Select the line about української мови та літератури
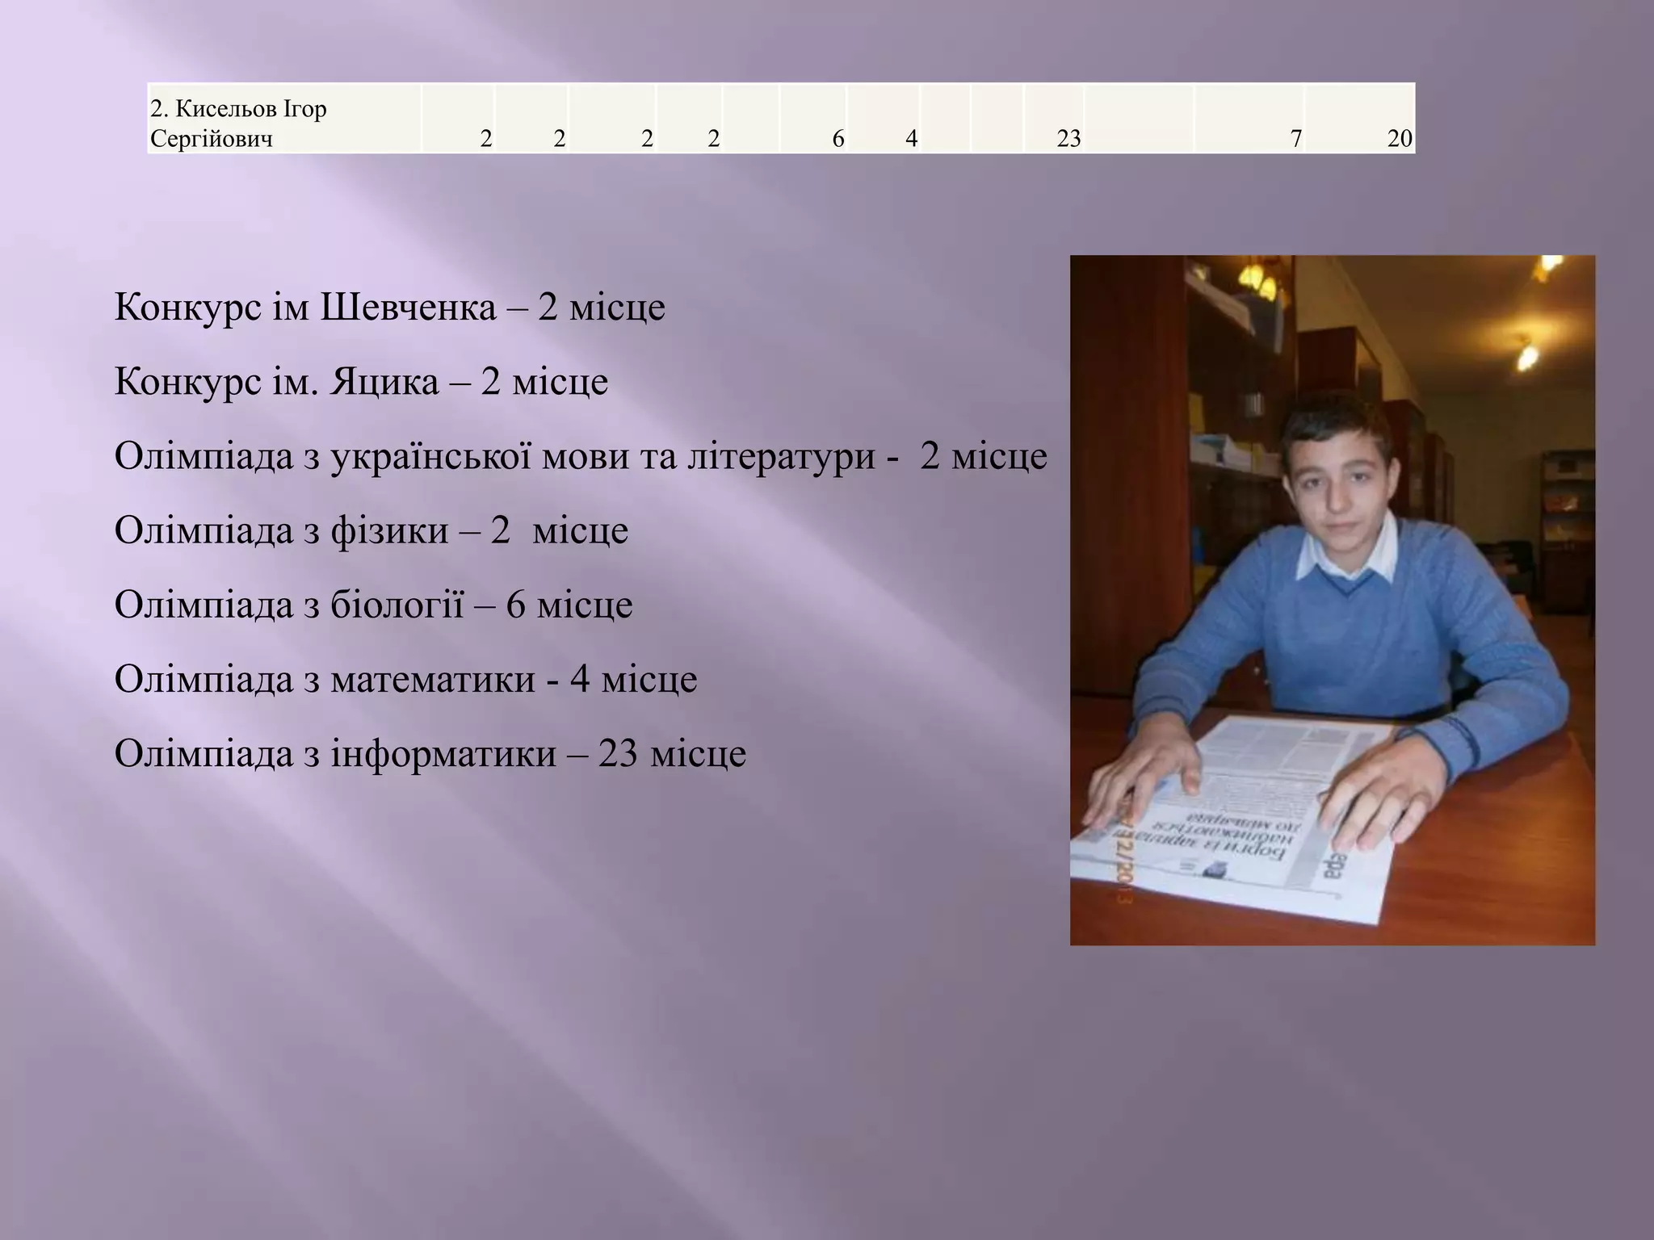Screen dimensions: 1654x1240 pyautogui.click(x=581, y=456)
